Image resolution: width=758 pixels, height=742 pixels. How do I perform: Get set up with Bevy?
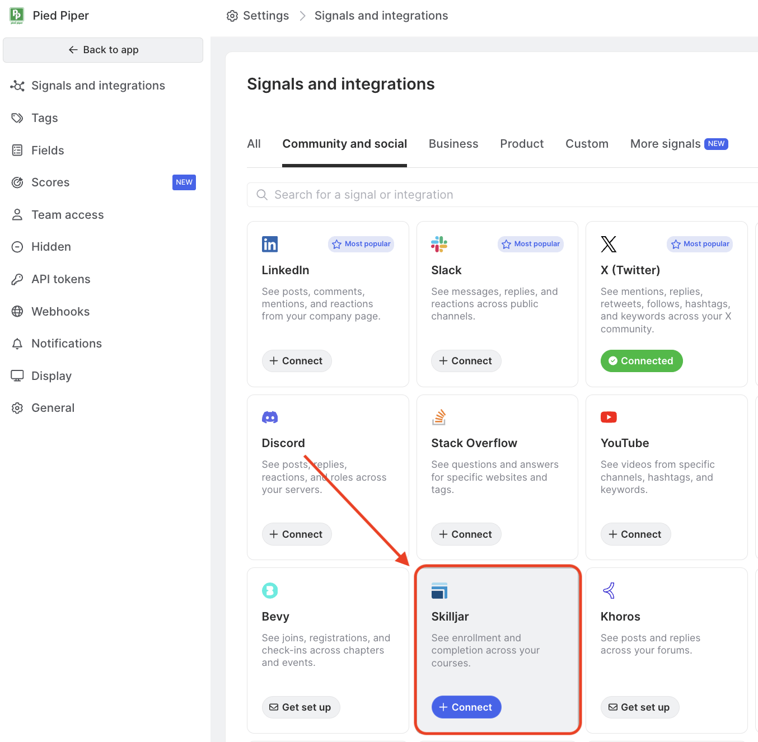pyautogui.click(x=301, y=707)
